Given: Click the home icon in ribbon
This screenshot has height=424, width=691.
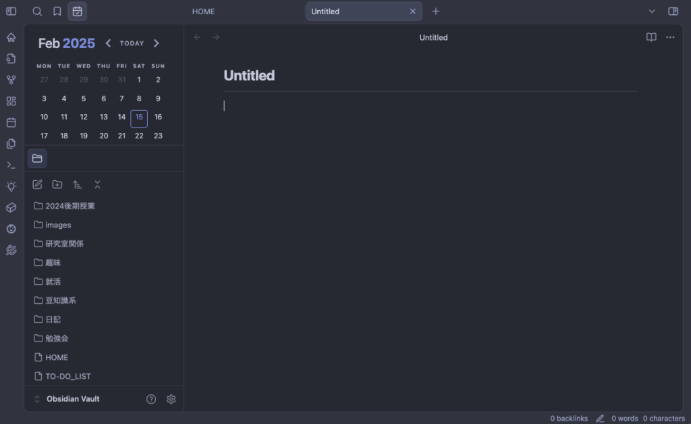Looking at the screenshot, I should [x=11, y=37].
